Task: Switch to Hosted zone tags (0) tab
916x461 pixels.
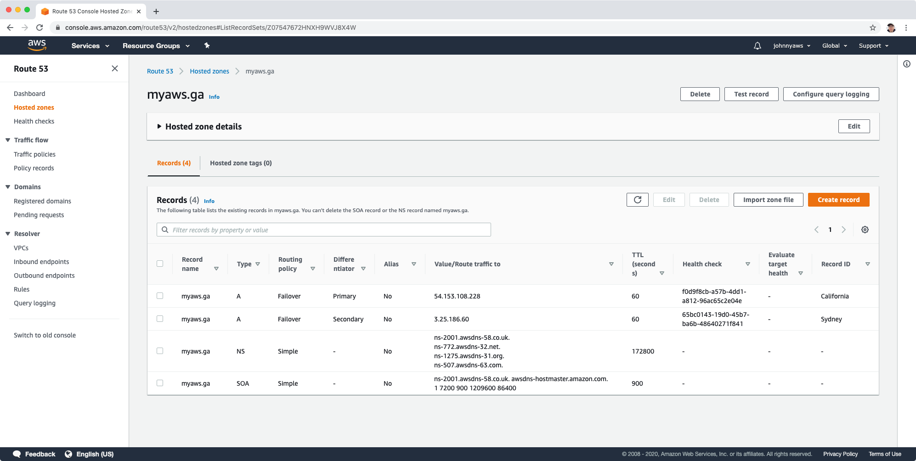Action: click(241, 163)
